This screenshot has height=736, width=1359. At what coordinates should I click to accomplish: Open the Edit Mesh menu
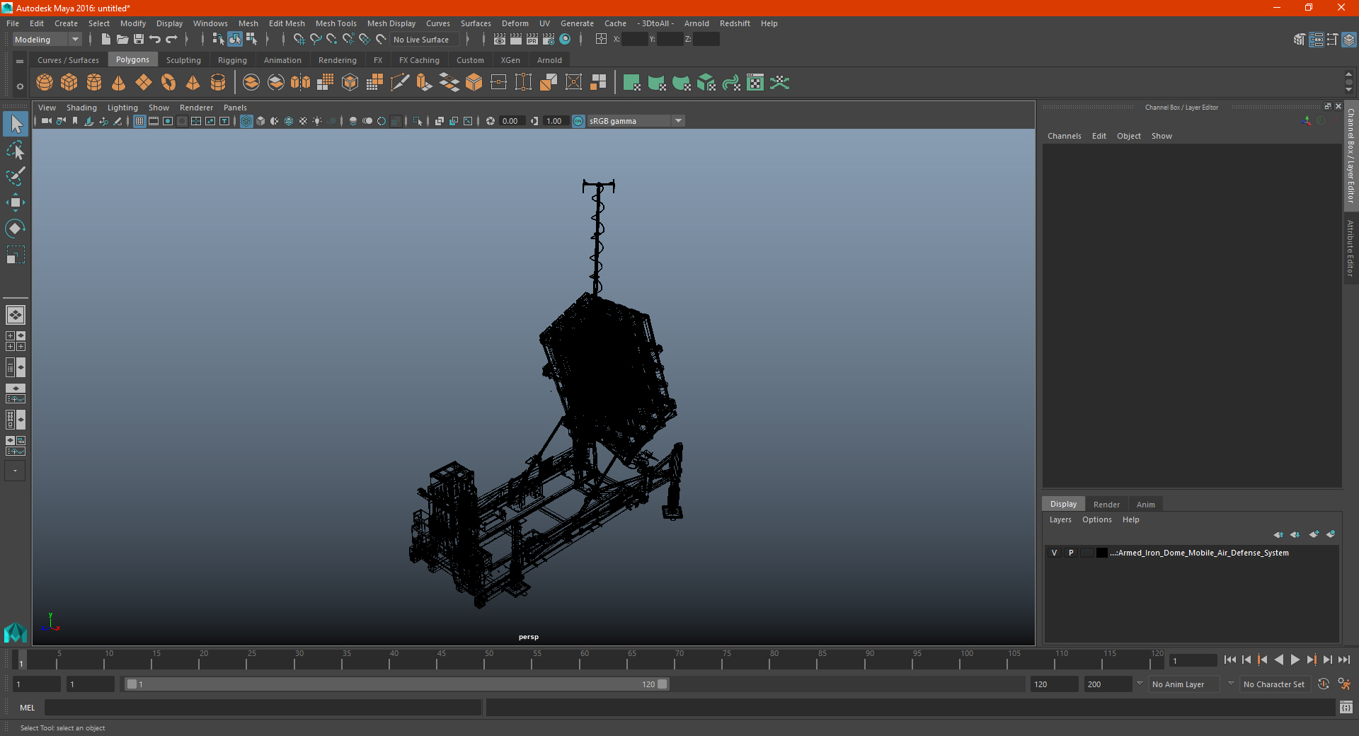pyautogui.click(x=286, y=23)
